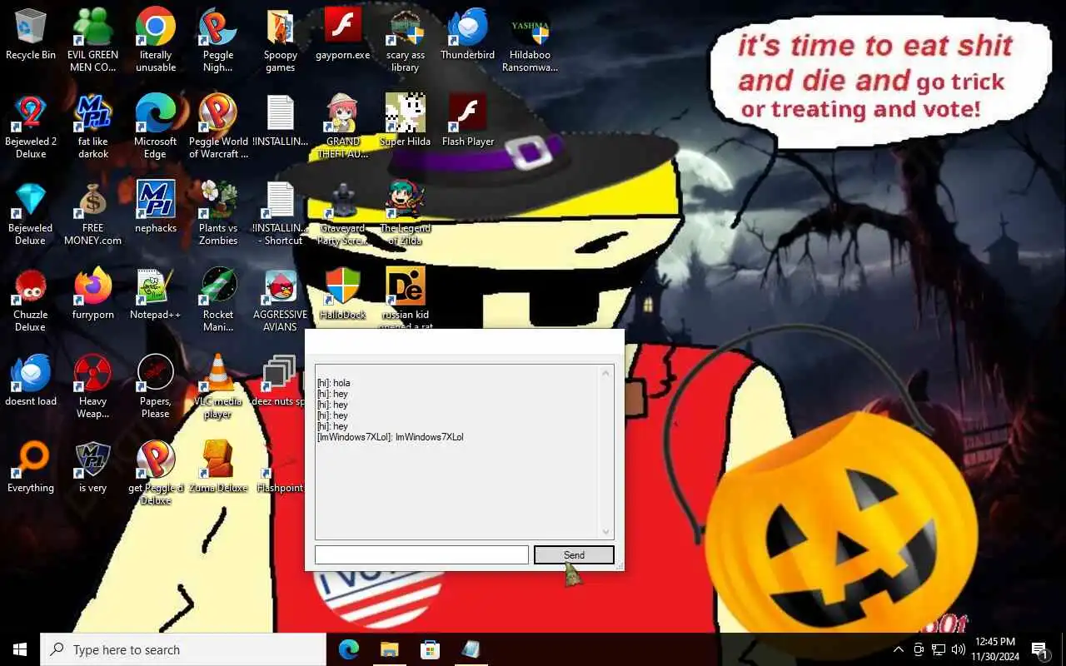Open the Chuzzle Deluxe shortcut
Screen dimensions: 1066x666
pyautogui.click(x=31, y=300)
